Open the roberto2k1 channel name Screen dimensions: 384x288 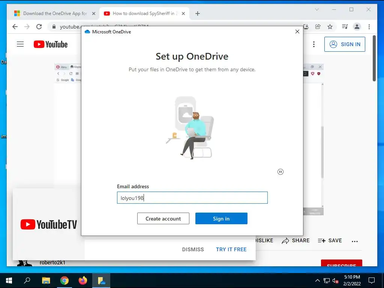point(52,262)
